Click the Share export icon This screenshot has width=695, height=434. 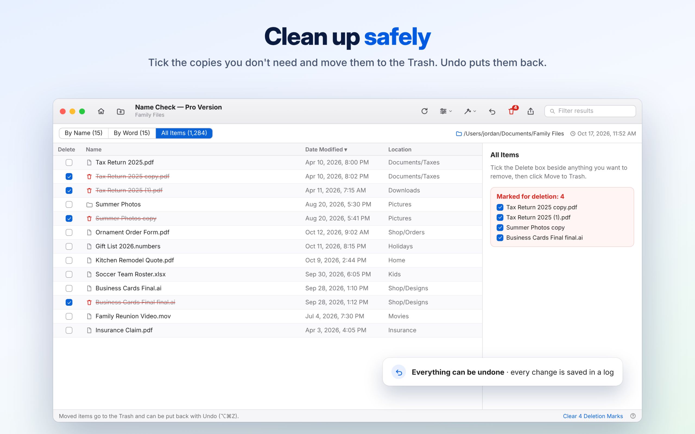pos(530,111)
